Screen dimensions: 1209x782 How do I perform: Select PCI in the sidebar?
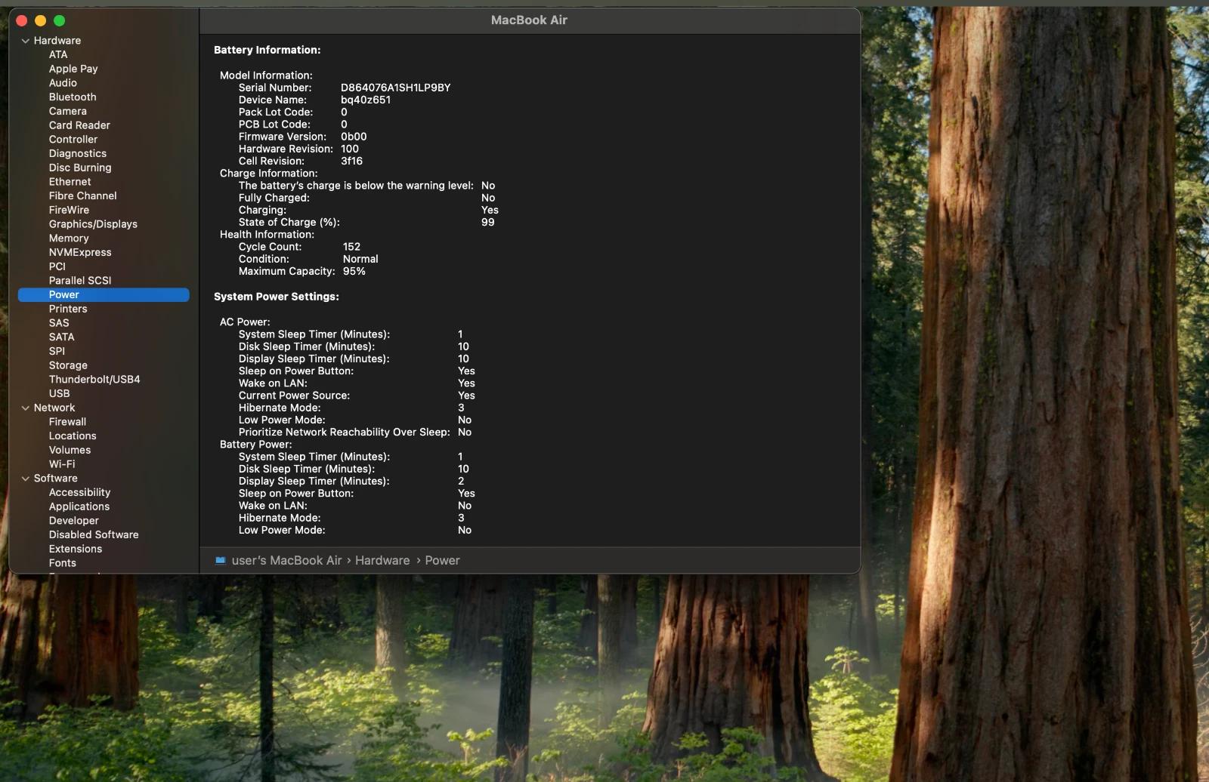(57, 266)
